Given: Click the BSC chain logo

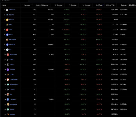Looking at the screenshot, I should (7, 25).
